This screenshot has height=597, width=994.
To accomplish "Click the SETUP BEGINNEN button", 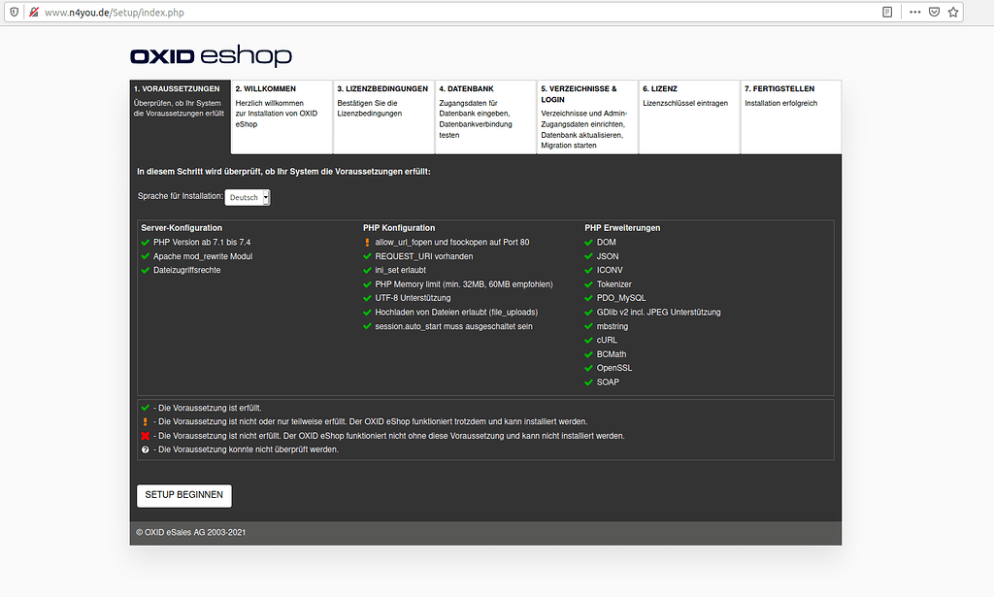I will click(x=183, y=495).
